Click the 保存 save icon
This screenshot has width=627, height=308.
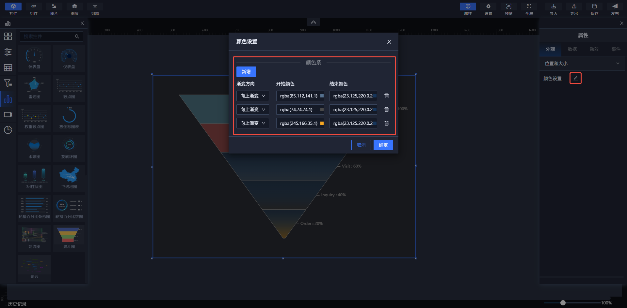pos(594,9)
